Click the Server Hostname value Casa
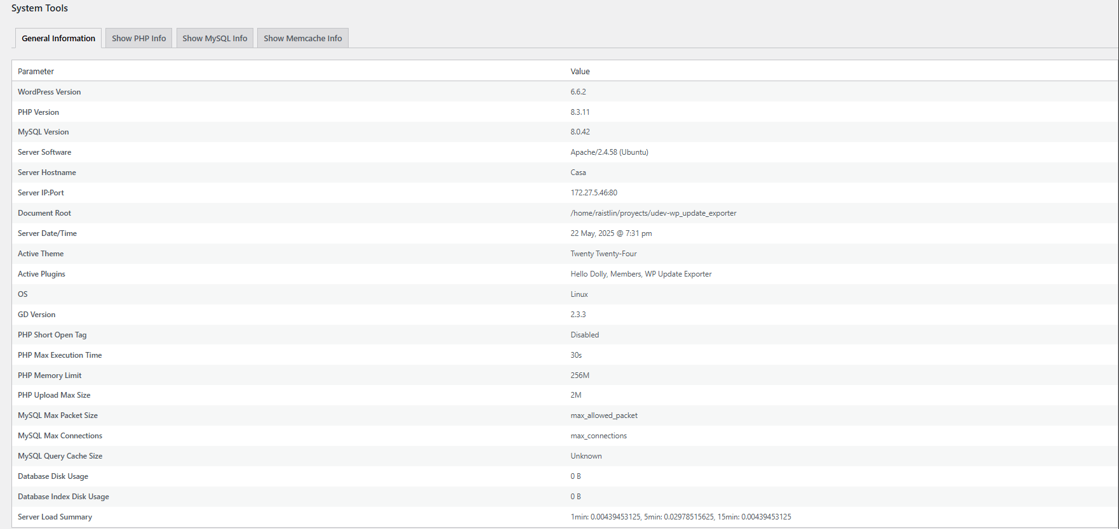Image resolution: width=1119 pixels, height=529 pixels. (x=578, y=173)
